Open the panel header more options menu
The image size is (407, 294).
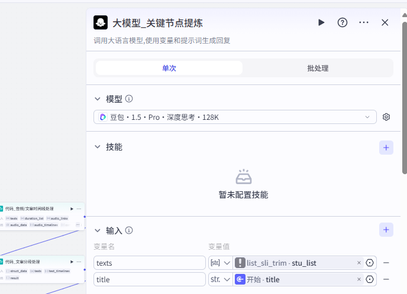pos(364,22)
